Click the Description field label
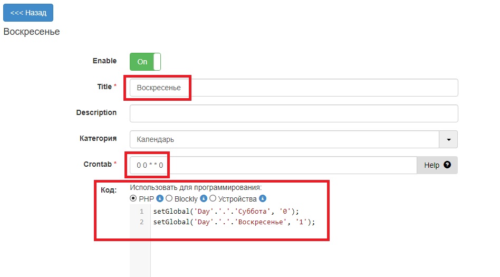 [x=96, y=112]
